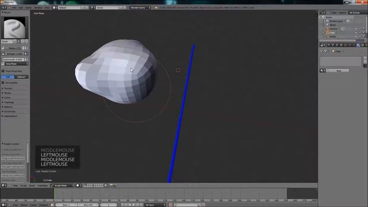
Task: Click the timeline End frame field
Action: 88,205
